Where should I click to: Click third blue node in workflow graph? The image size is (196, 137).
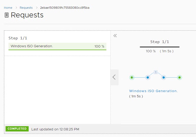164,77
